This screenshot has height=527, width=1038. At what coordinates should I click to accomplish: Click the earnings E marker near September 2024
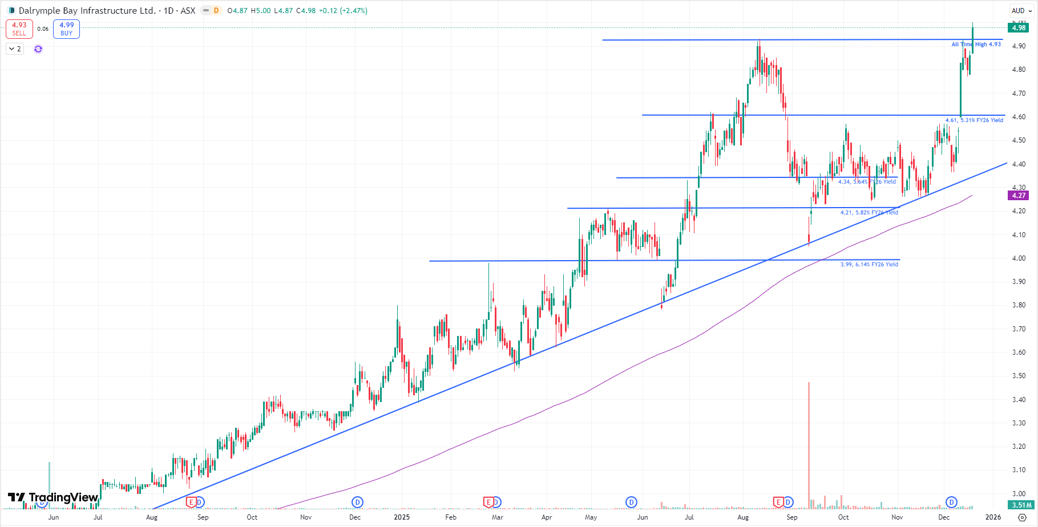[192, 502]
